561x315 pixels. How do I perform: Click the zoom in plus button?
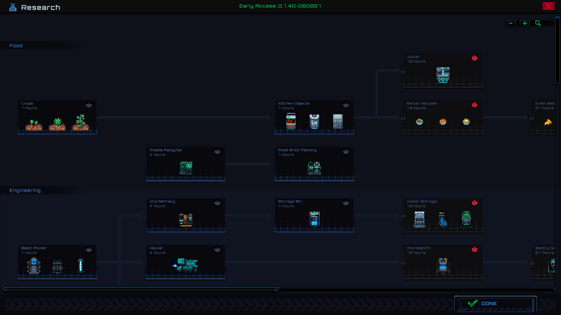pos(525,23)
